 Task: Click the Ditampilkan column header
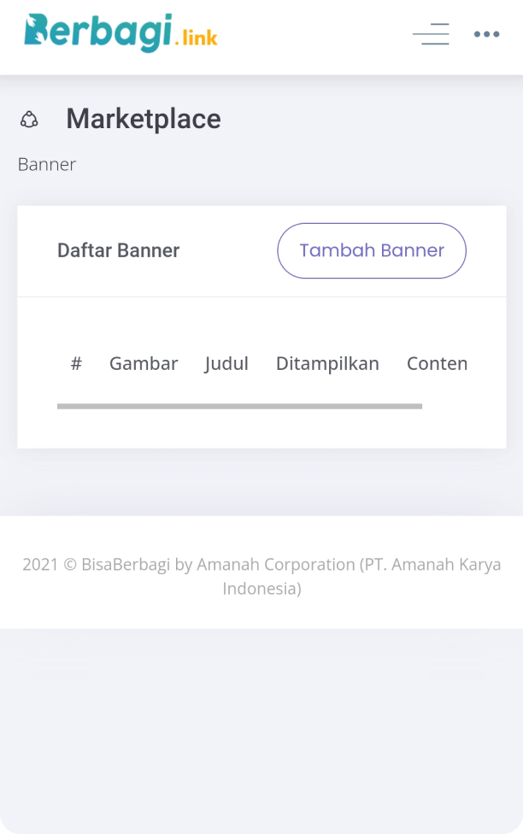(327, 363)
